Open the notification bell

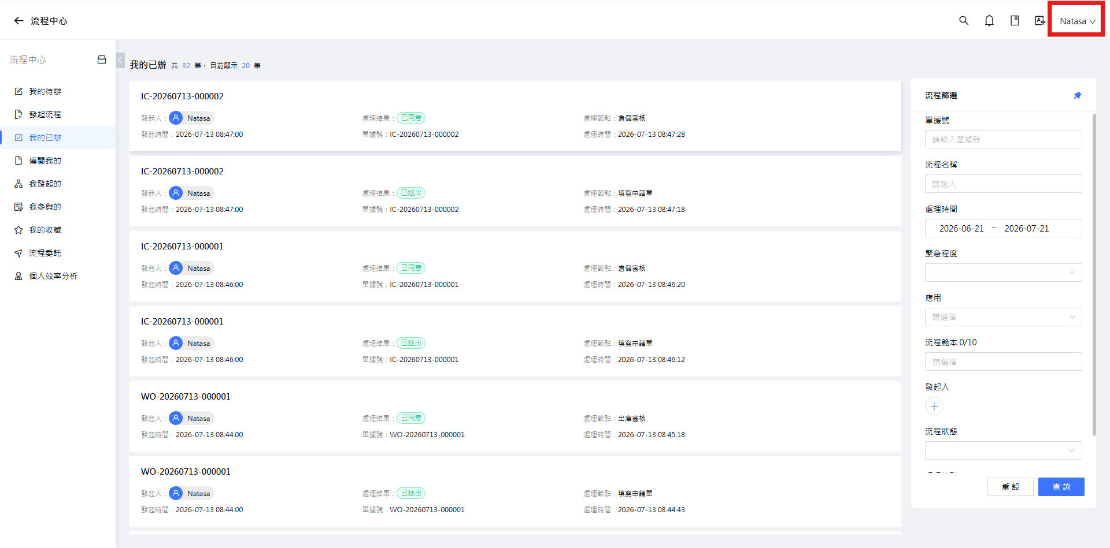click(x=989, y=21)
